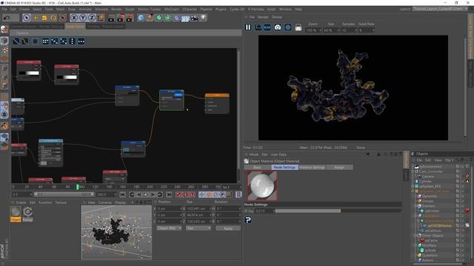Open the Size mode dropdown
Screen dimensions: 474x266
198,228
